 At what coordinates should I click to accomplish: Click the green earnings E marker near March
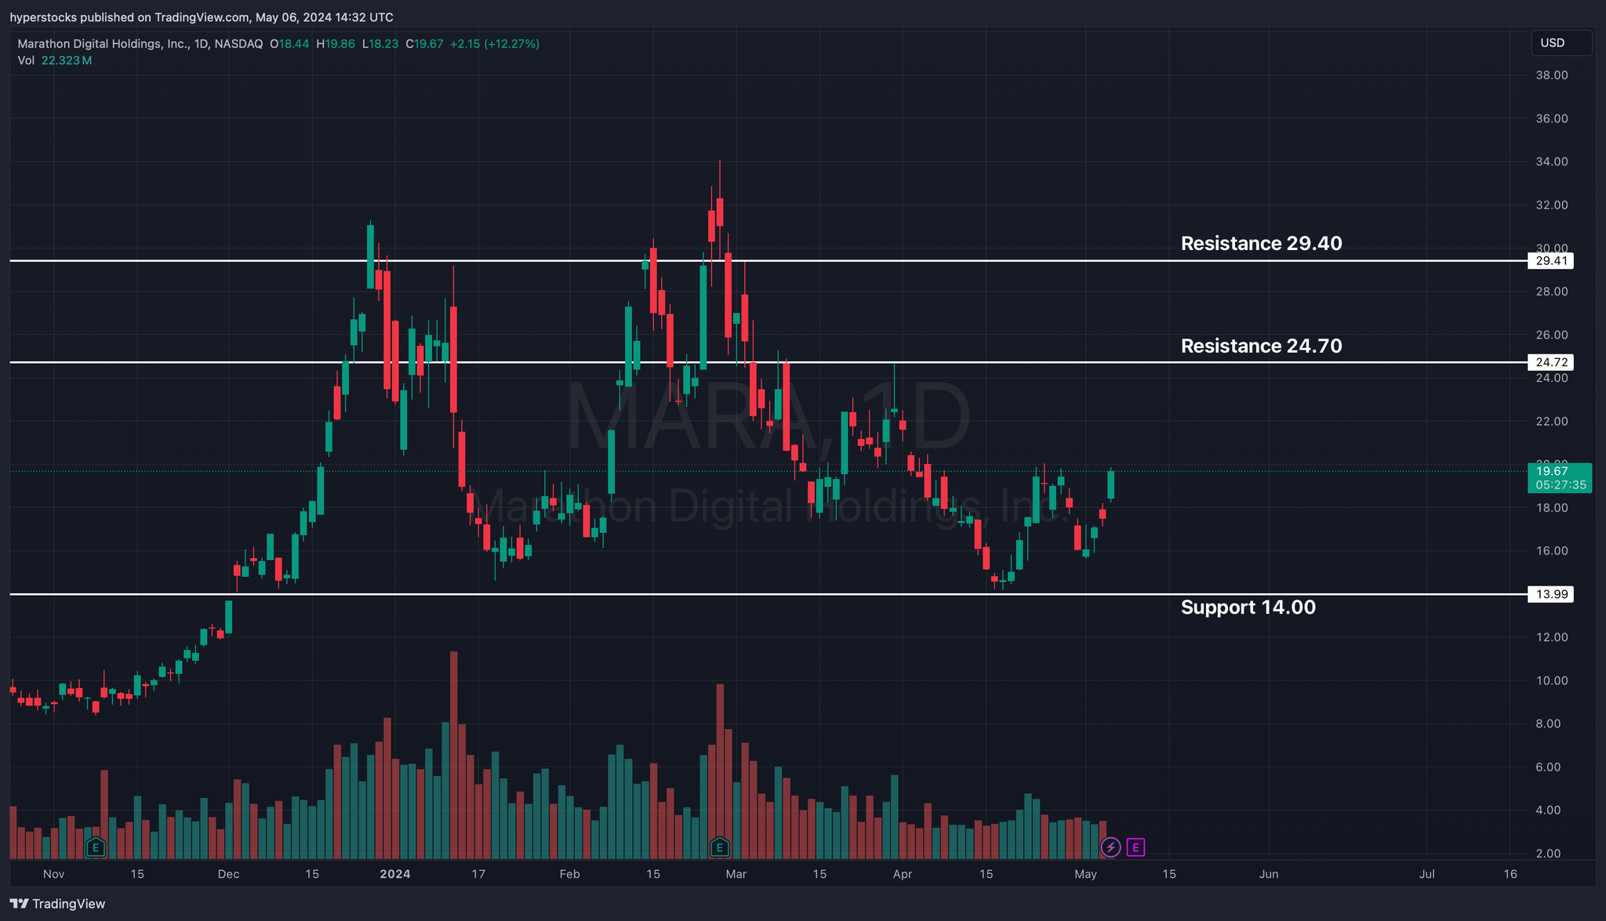719,847
